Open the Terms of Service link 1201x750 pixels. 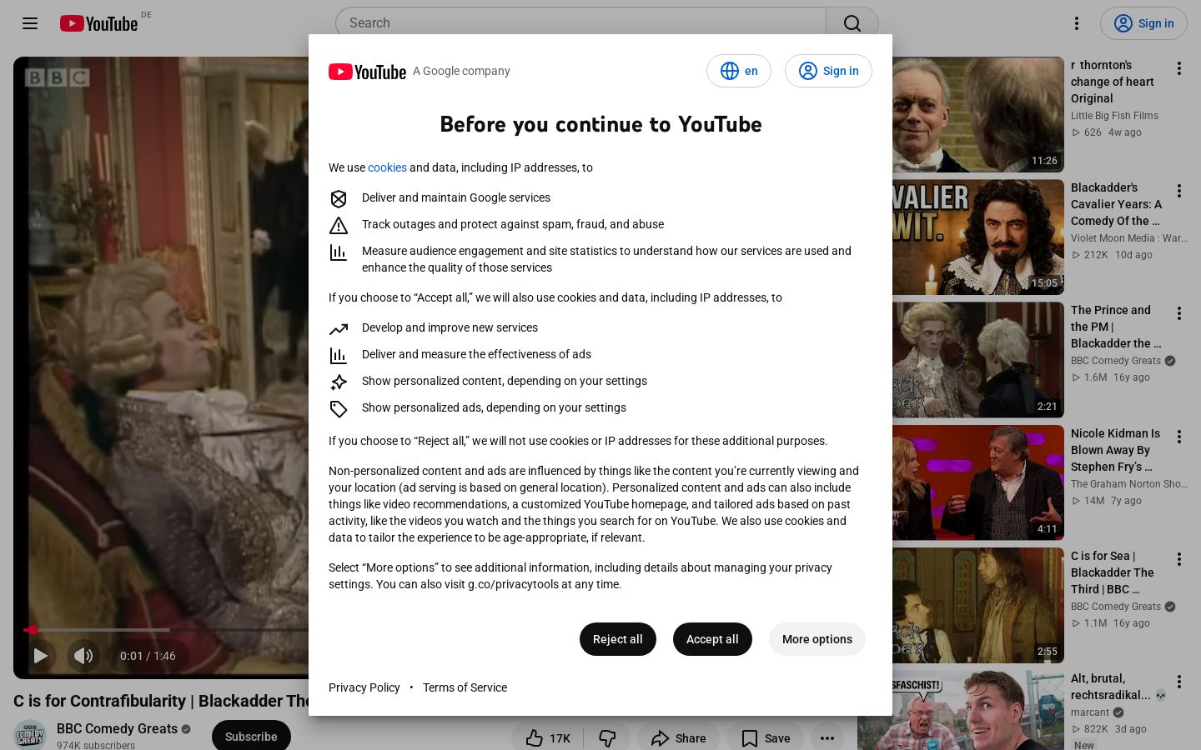pos(465,687)
